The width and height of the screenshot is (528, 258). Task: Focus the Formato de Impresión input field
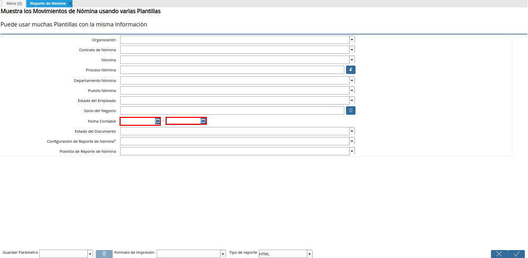(188, 254)
